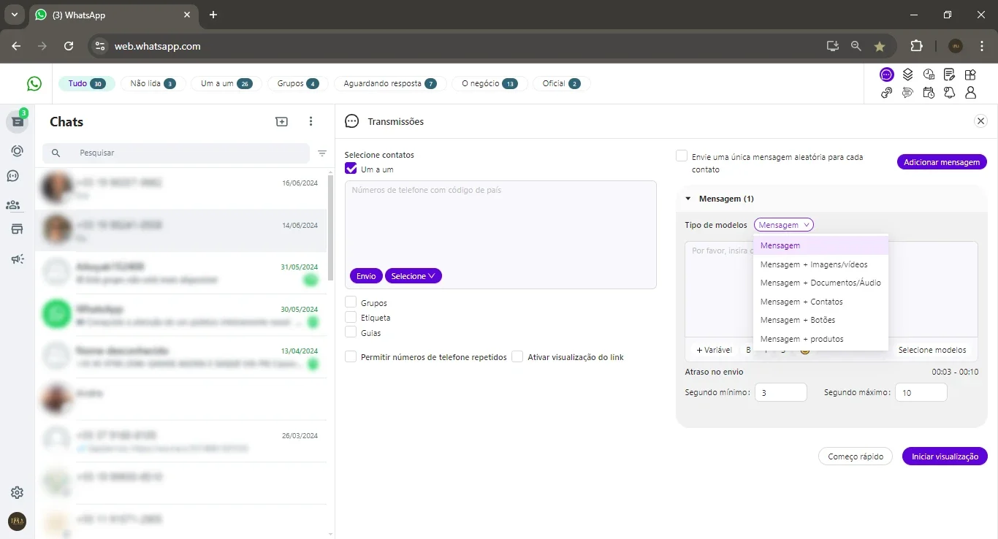The image size is (998, 539).
Task: Click the purple Envio button
Action: pyautogui.click(x=366, y=276)
